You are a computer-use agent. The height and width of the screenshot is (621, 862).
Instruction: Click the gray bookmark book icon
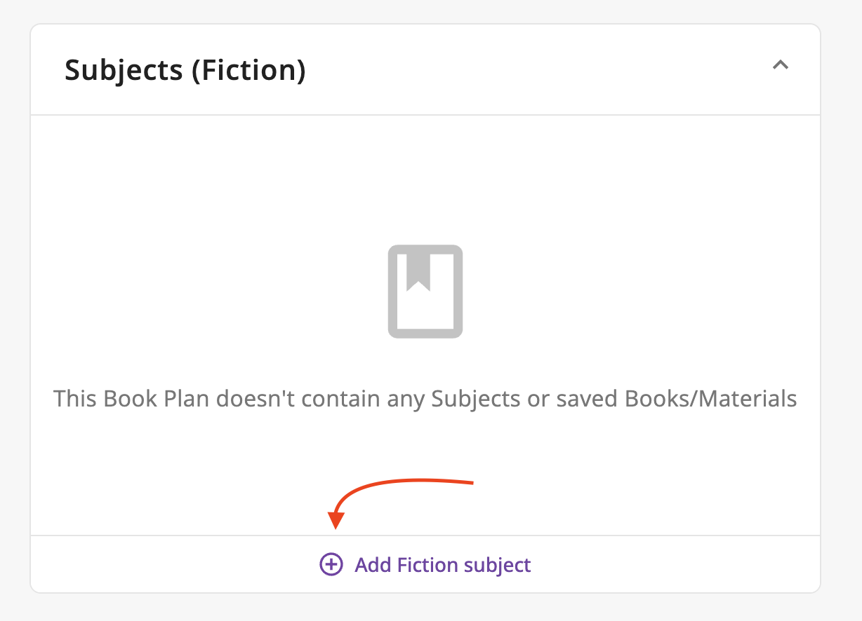[x=425, y=291]
